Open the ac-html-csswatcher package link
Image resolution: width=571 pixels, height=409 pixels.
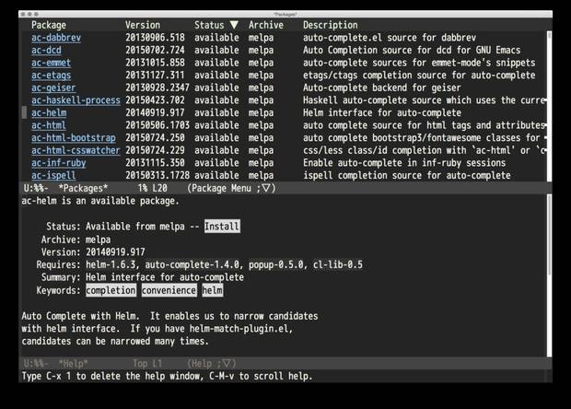click(x=76, y=150)
